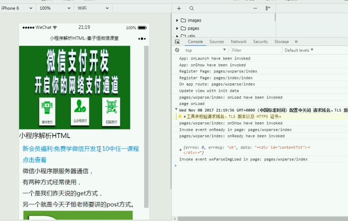Open the top context selector dropdown
This screenshot has height=221, width=348.
coord(205,50)
